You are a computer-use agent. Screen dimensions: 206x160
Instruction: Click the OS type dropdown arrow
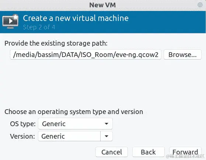107,124
